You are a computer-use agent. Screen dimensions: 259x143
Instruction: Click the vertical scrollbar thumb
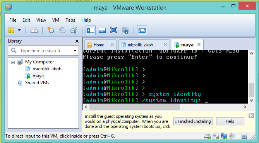point(251,90)
